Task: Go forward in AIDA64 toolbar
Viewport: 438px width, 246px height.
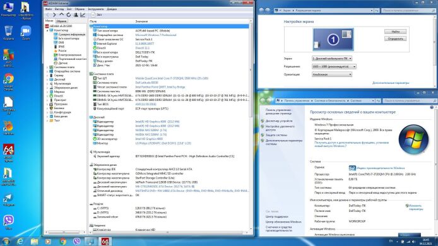Action: [x=54, y=15]
